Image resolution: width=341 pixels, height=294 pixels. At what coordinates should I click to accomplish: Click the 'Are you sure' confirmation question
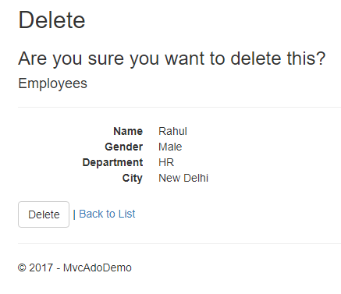(172, 58)
